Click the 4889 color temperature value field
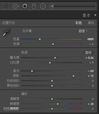The height and width of the screenshot is (114, 99). tap(90, 39)
